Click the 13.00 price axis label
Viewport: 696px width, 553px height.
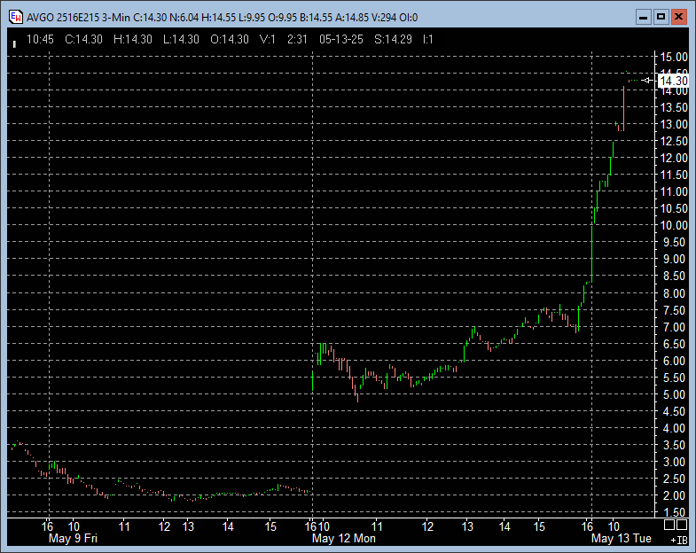[674, 124]
